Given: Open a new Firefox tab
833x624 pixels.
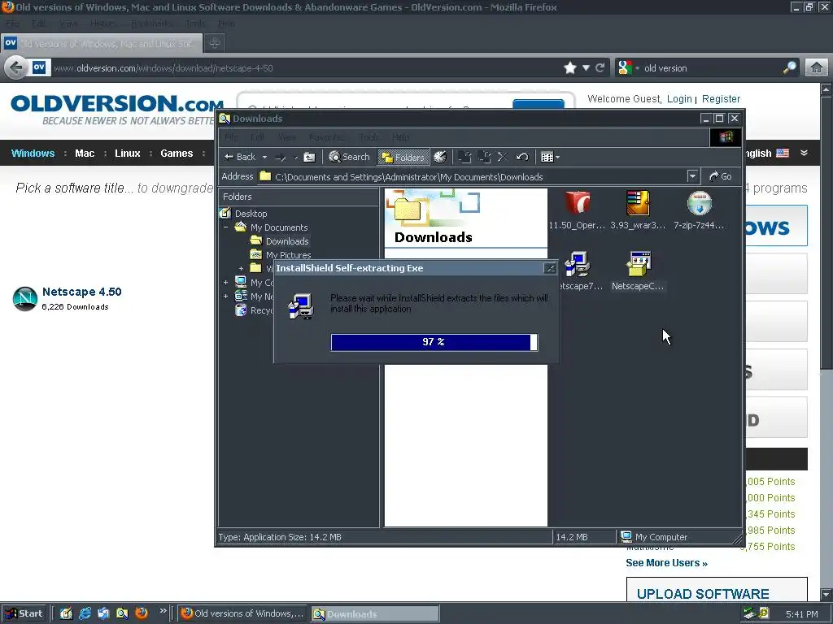Looking at the screenshot, I should tap(215, 43).
